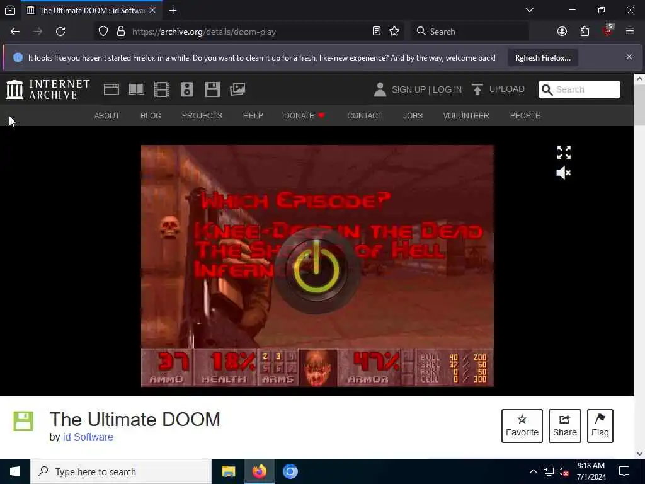
Task: Open File Explorer from taskbar
Action: [228, 471]
